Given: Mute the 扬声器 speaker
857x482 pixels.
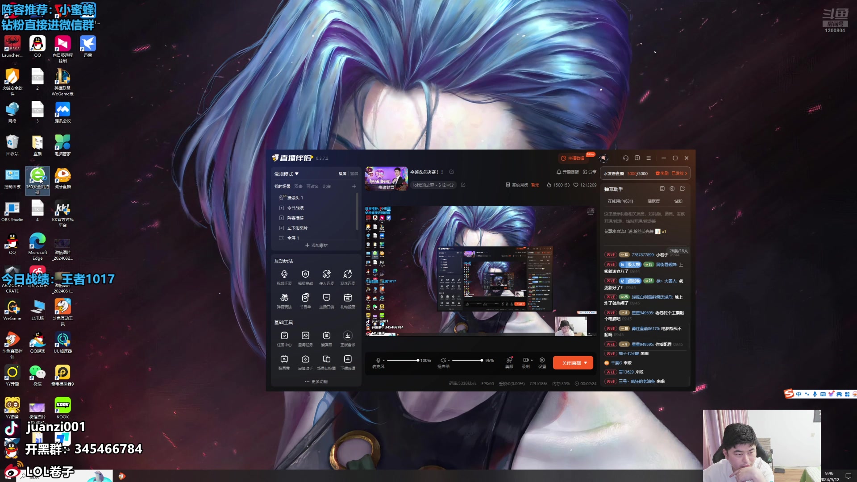Looking at the screenshot, I should point(443,360).
